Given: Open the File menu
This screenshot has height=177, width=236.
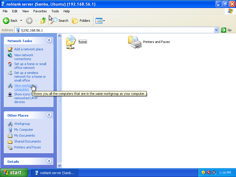Looking at the screenshot, I should point(5,11).
